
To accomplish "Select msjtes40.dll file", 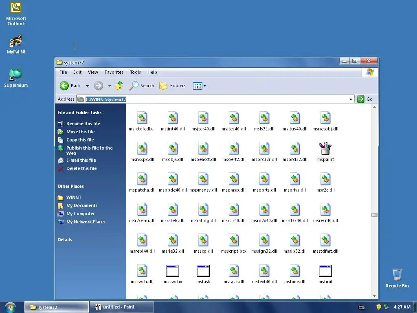I will click(x=234, y=121).
